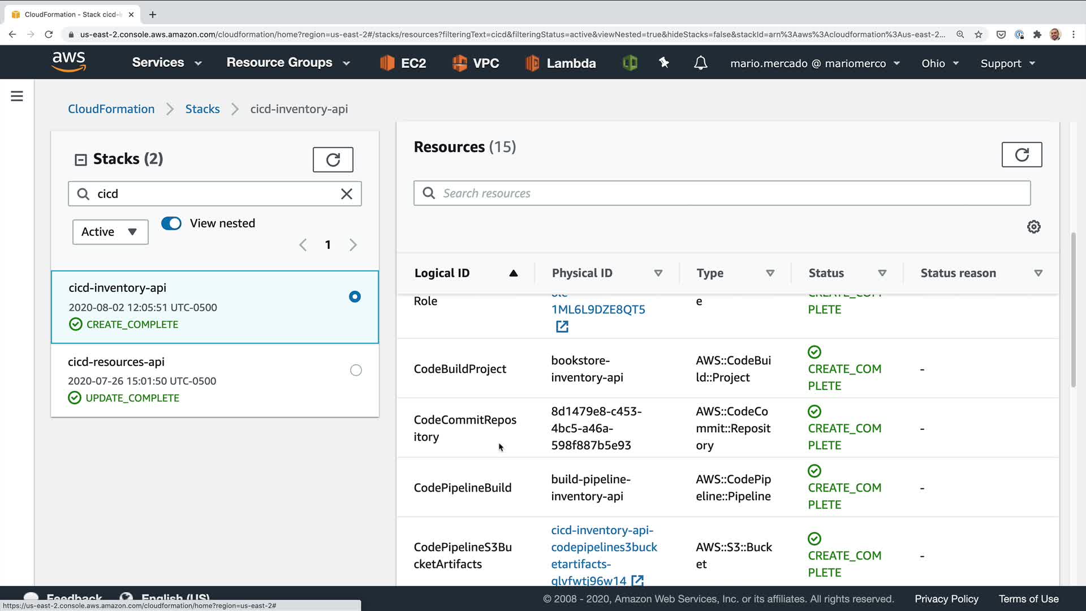
Task: Expand the Ohio region dropdown
Action: click(x=940, y=63)
